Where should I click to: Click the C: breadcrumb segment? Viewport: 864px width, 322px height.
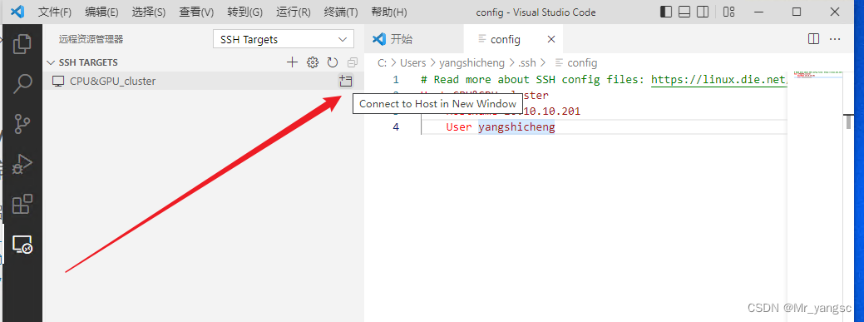[382, 63]
